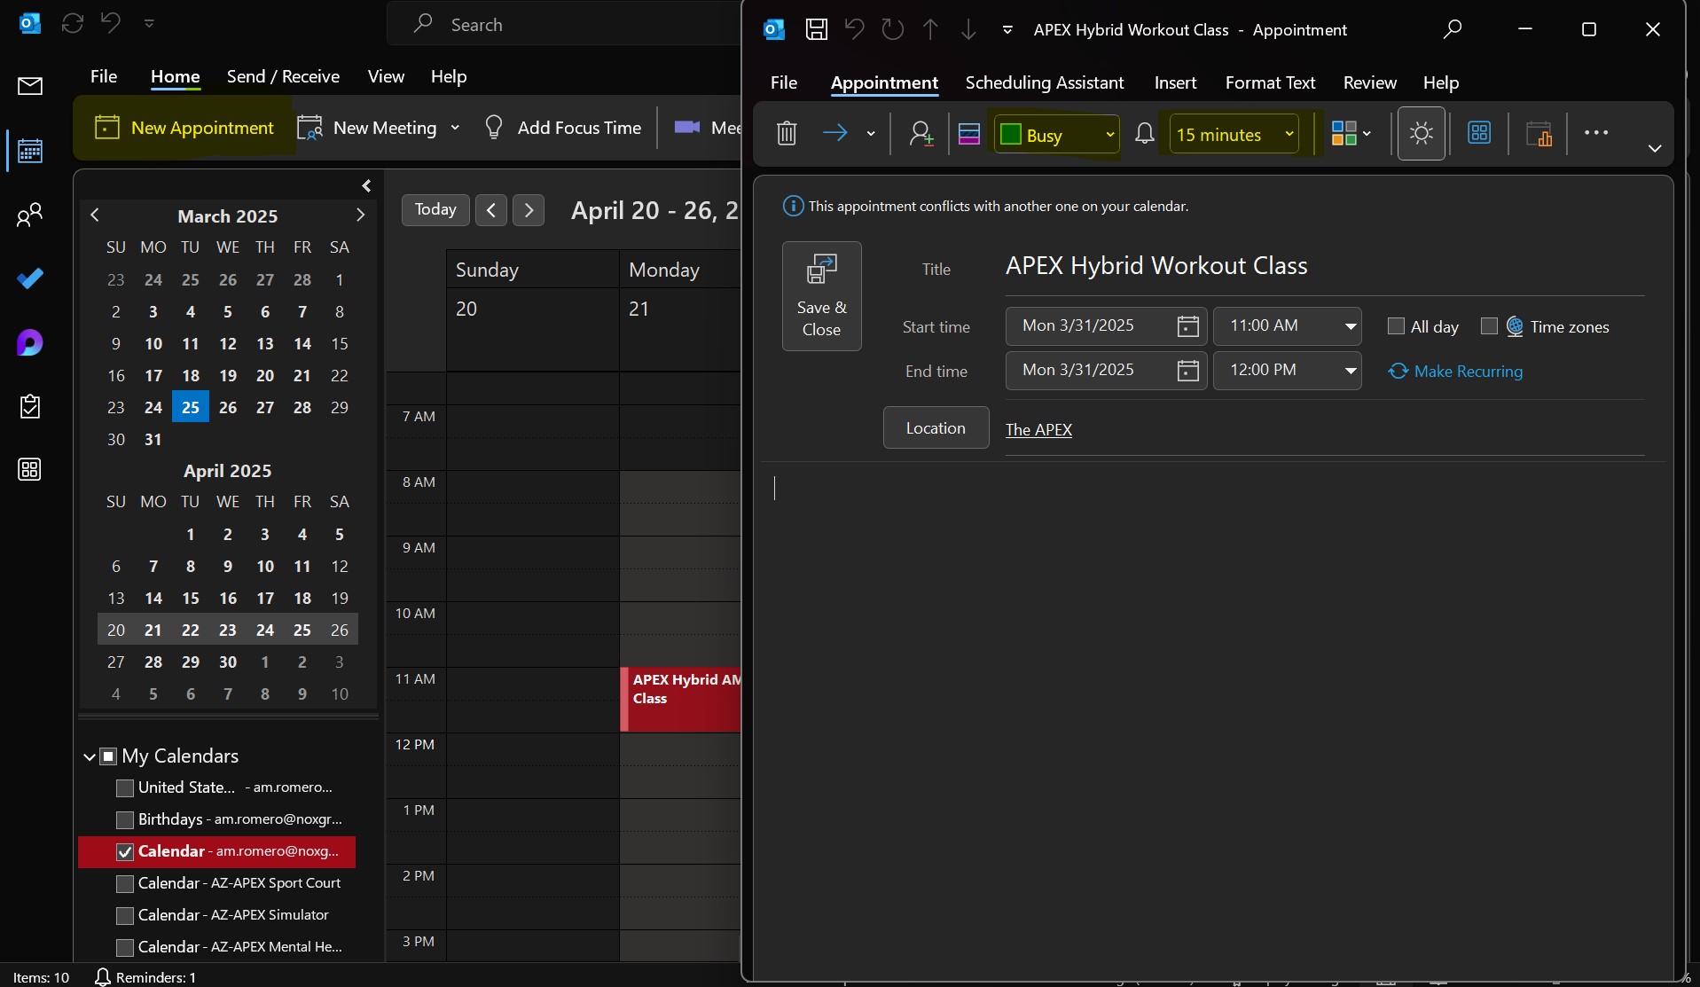The image size is (1700, 987).
Task: Click the Today button in calendar
Action: coord(435,209)
